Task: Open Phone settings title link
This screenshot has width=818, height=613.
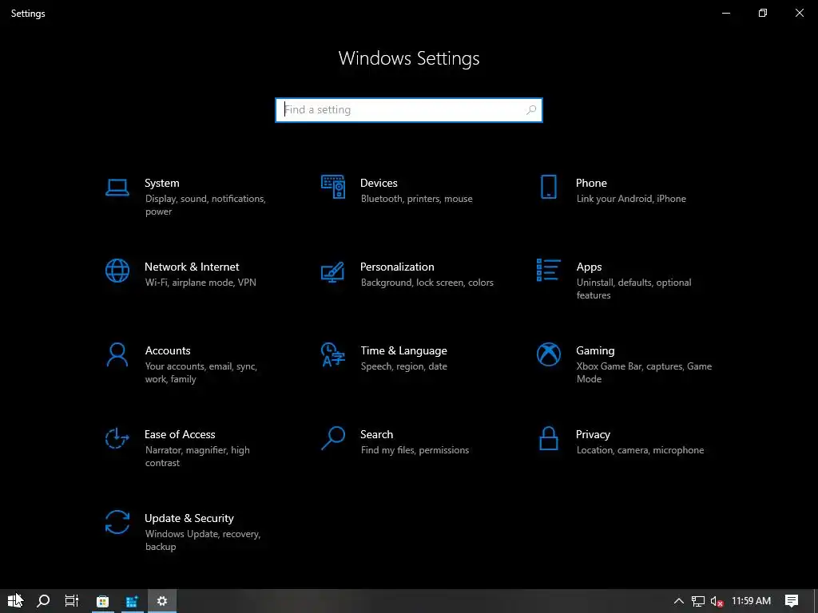Action: pyautogui.click(x=591, y=183)
